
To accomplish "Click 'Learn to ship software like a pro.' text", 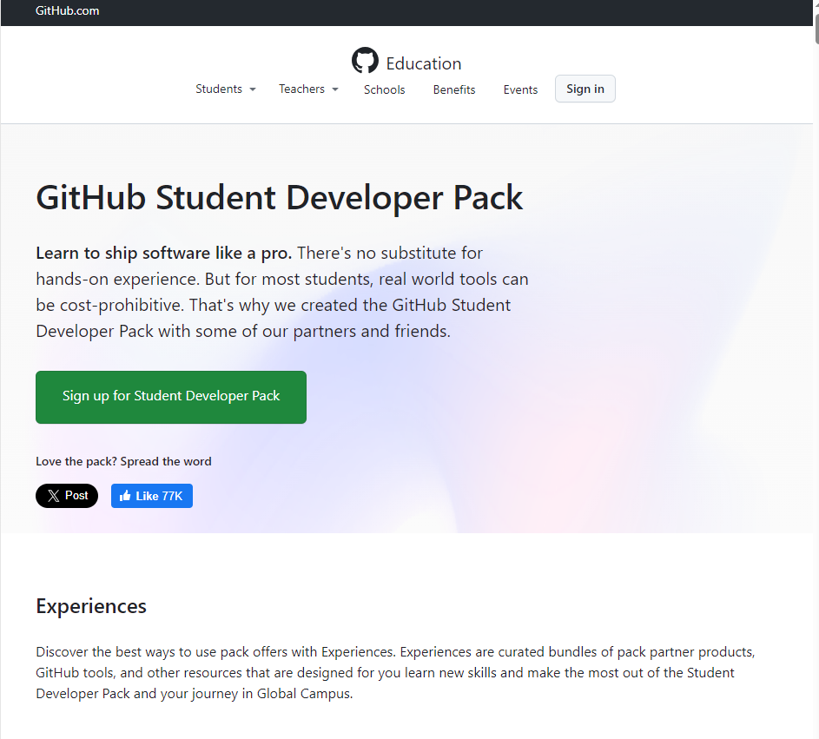I will [x=163, y=254].
